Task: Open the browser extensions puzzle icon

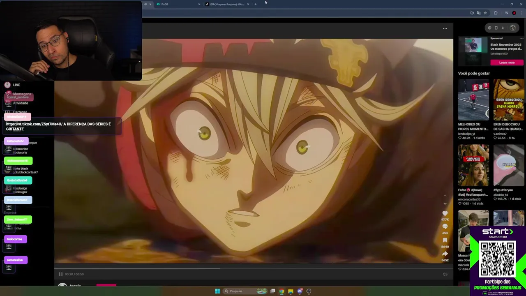Action: tap(496, 13)
